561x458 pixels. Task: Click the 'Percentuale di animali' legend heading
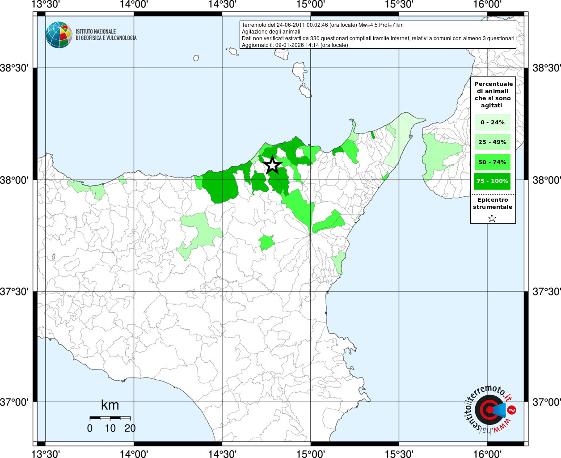[x=493, y=94]
